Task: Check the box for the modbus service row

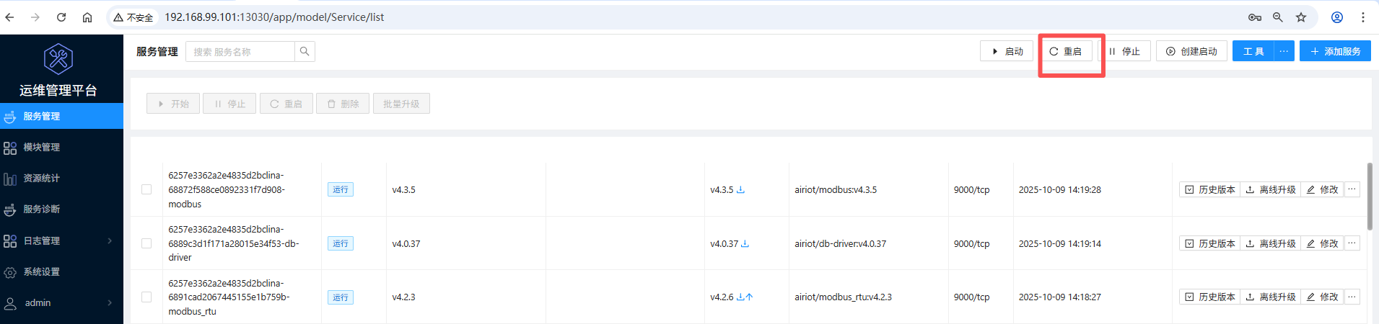Action: click(x=146, y=189)
